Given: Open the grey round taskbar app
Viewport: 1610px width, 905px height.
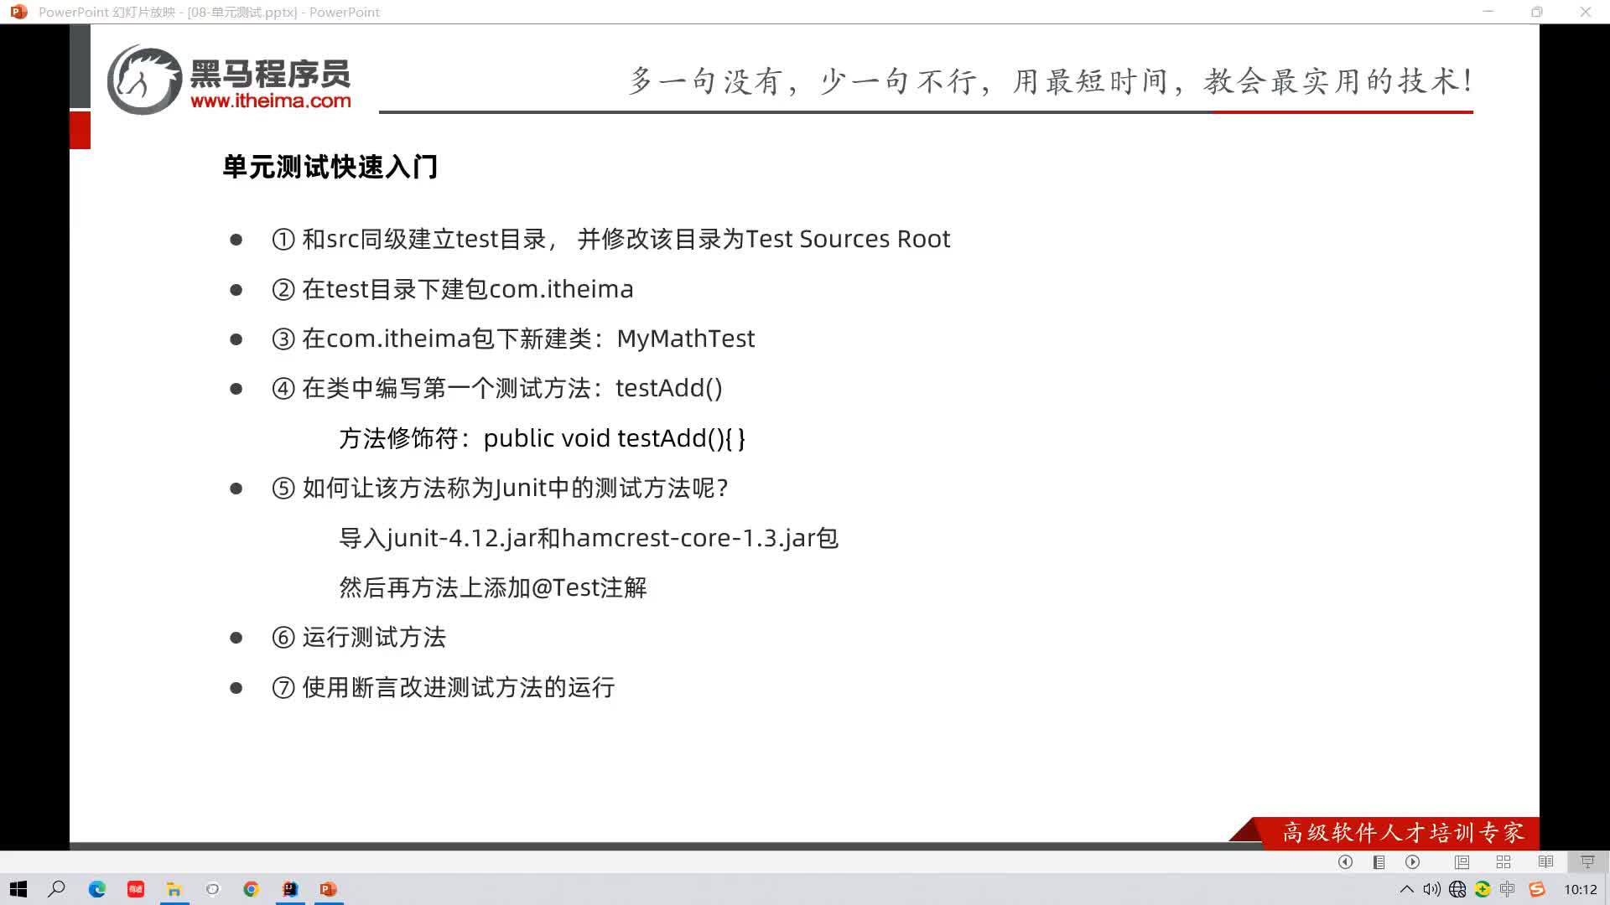Looking at the screenshot, I should point(213,889).
